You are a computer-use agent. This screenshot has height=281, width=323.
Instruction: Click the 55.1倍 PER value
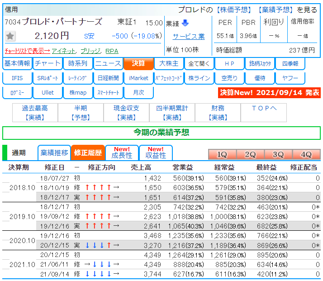225,36
